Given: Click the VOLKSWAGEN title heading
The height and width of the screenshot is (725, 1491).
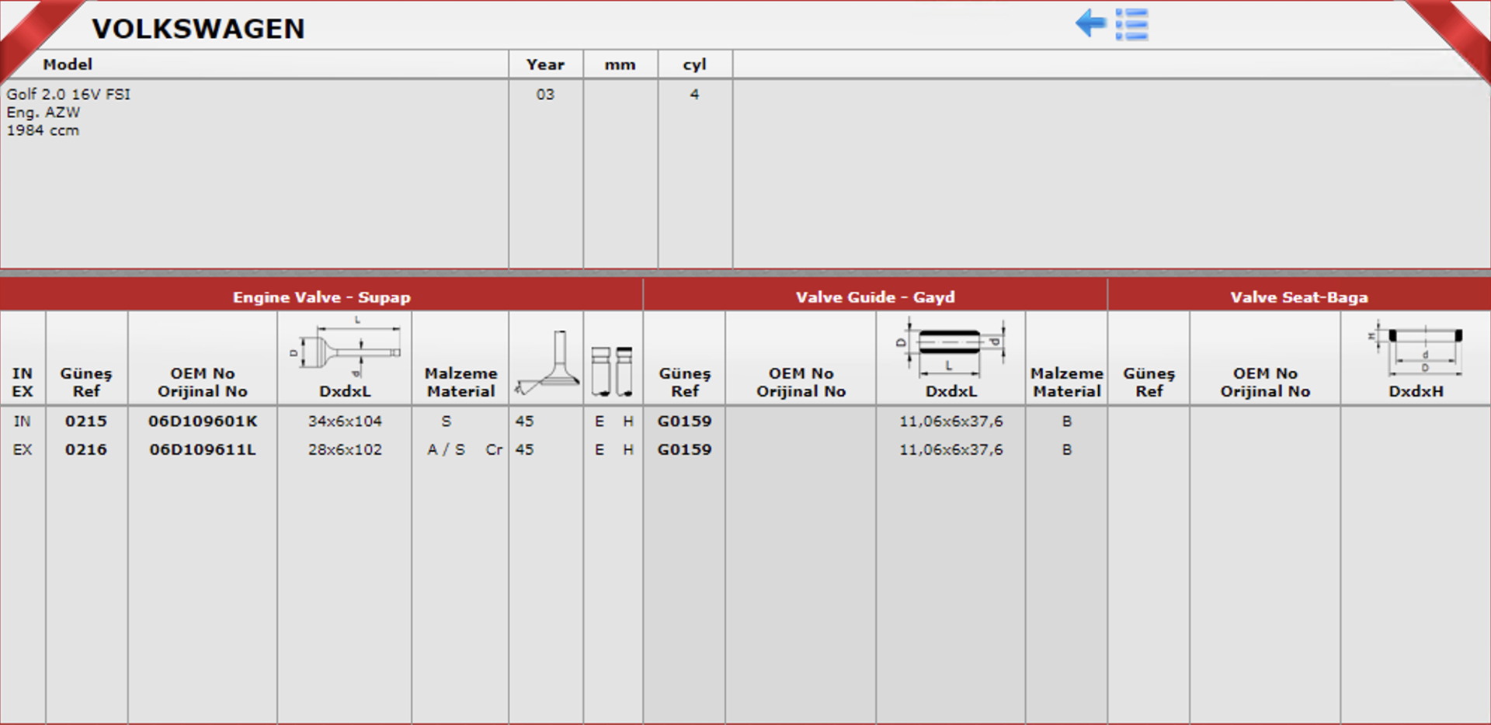Looking at the screenshot, I should pyautogui.click(x=198, y=29).
